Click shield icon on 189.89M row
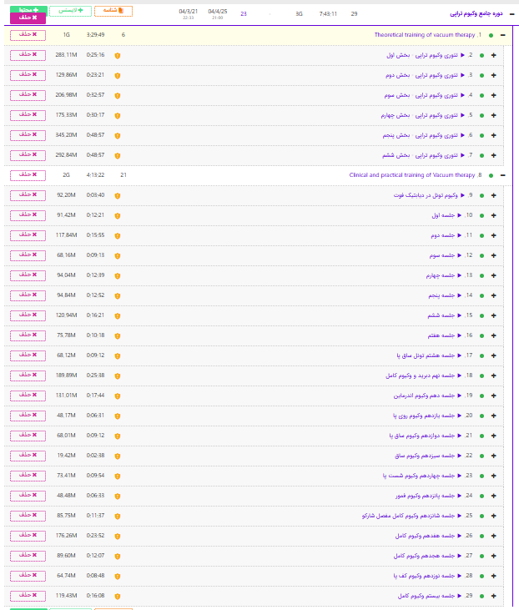Viewport: 519px width, 610px height. [117, 376]
